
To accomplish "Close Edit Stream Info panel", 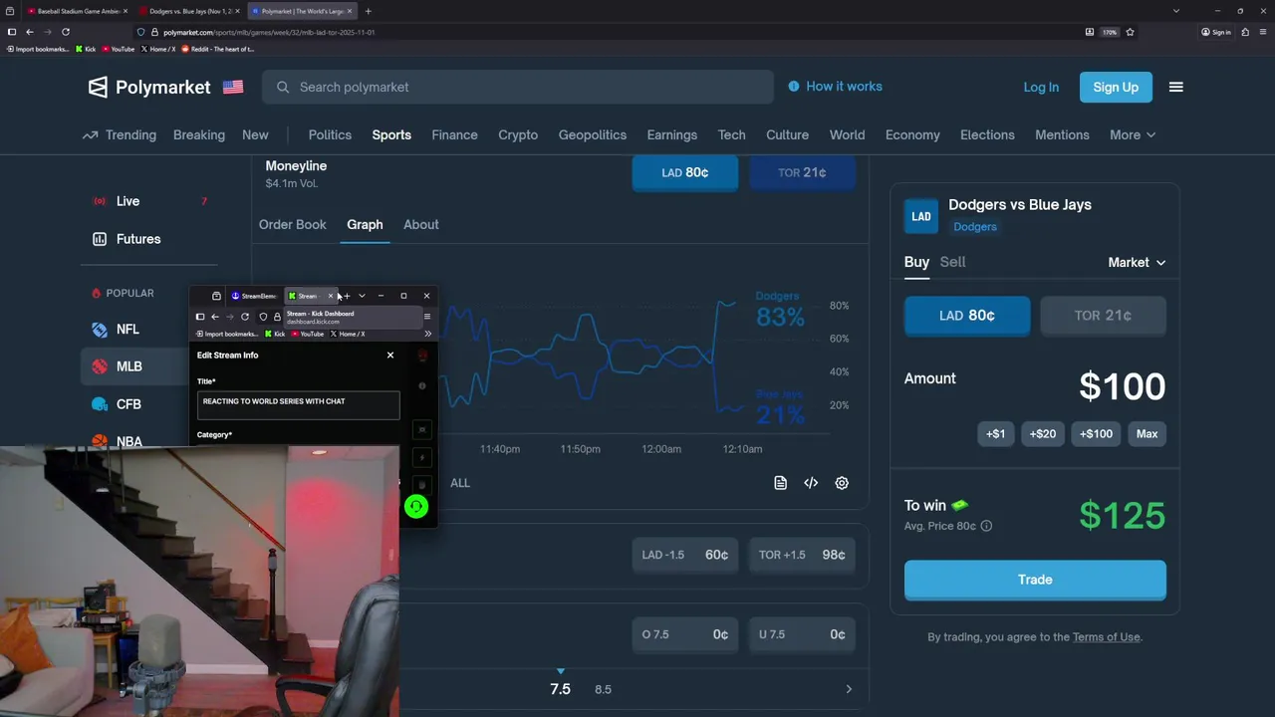I will (x=390, y=355).
